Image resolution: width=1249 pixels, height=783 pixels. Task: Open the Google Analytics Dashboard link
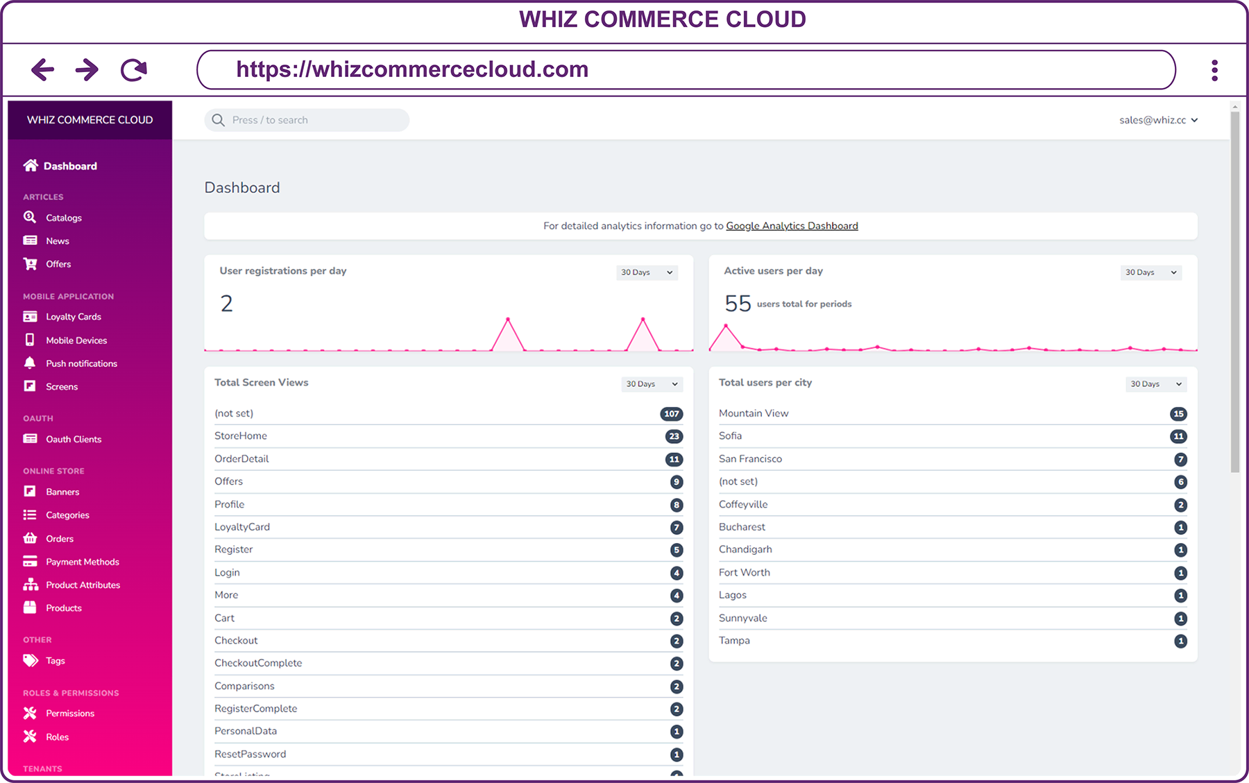pyautogui.click(x=792, y=226)
